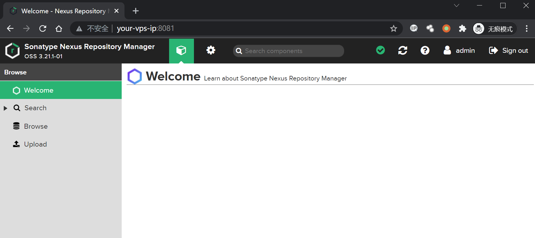Click the Refresh icon in Nexus header
This screenshot has height=238, width=535.
click(403, 50)
